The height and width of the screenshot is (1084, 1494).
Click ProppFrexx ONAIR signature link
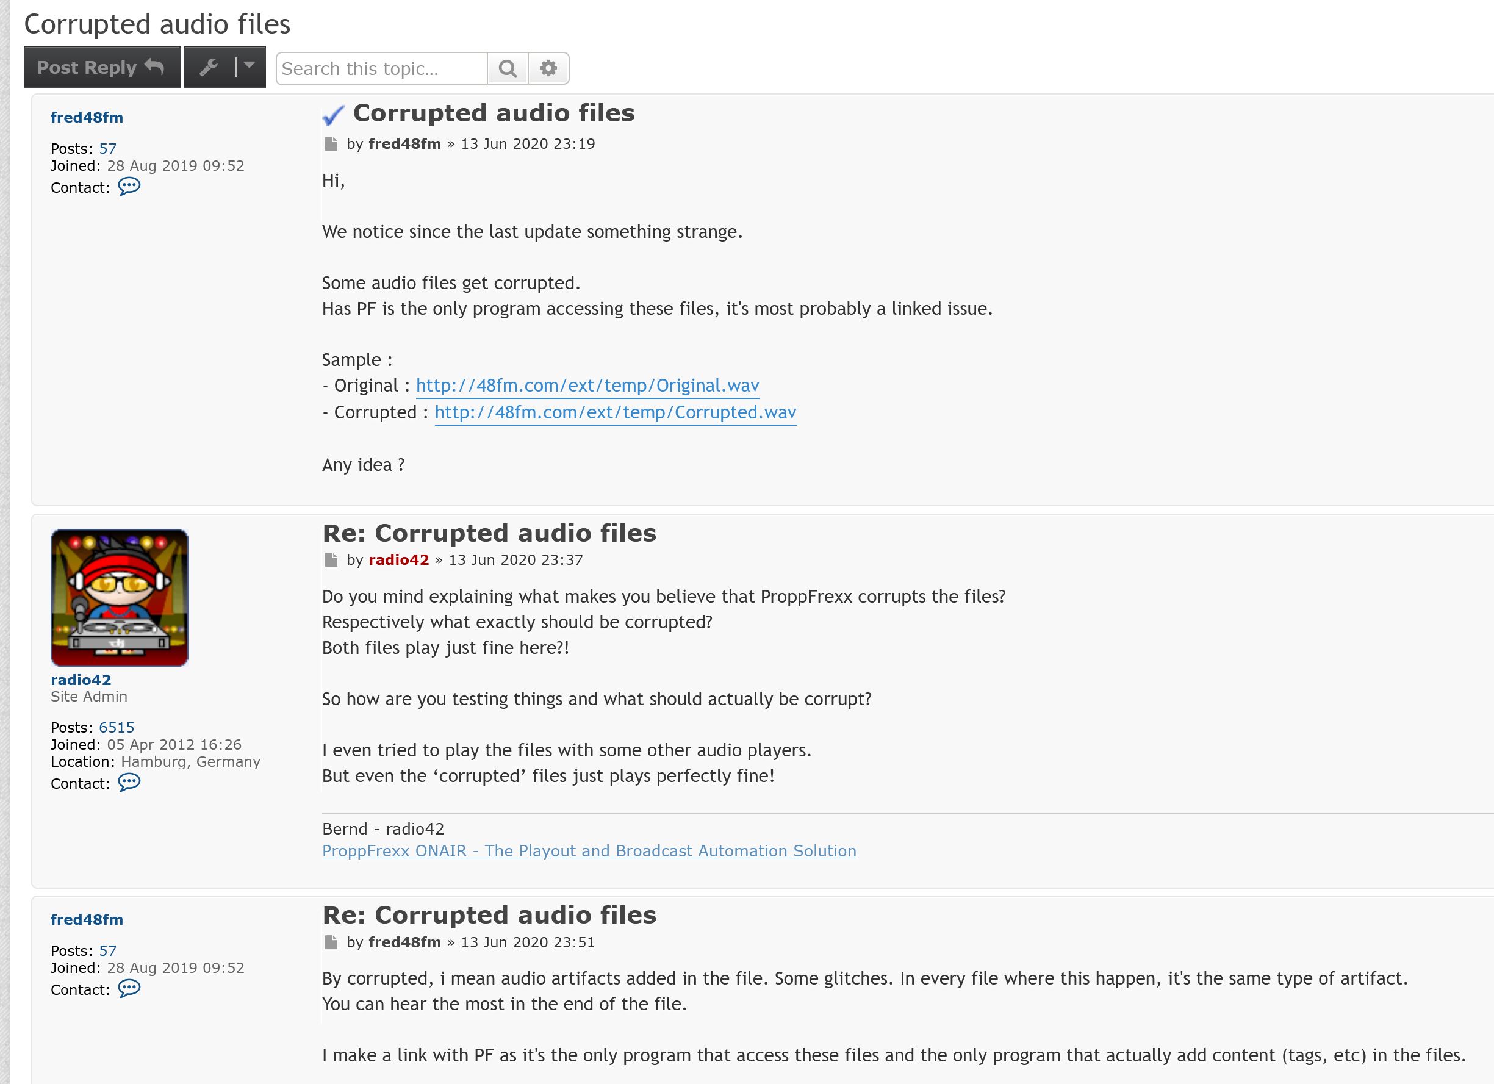(589, 851)
